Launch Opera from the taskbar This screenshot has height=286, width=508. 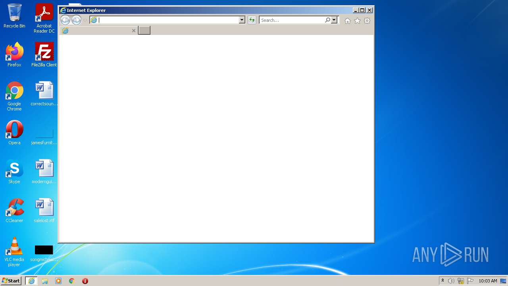pyautogui.click(x=85, y=281)
